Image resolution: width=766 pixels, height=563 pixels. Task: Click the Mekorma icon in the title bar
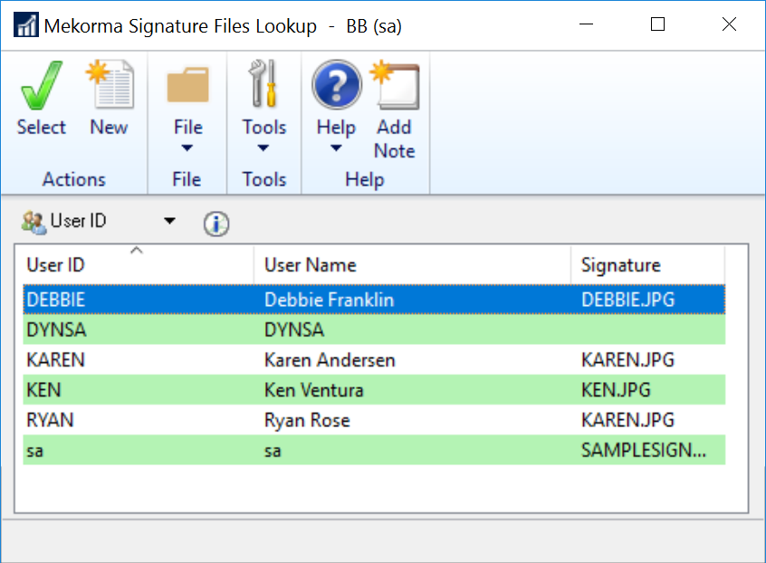point(25,25)
